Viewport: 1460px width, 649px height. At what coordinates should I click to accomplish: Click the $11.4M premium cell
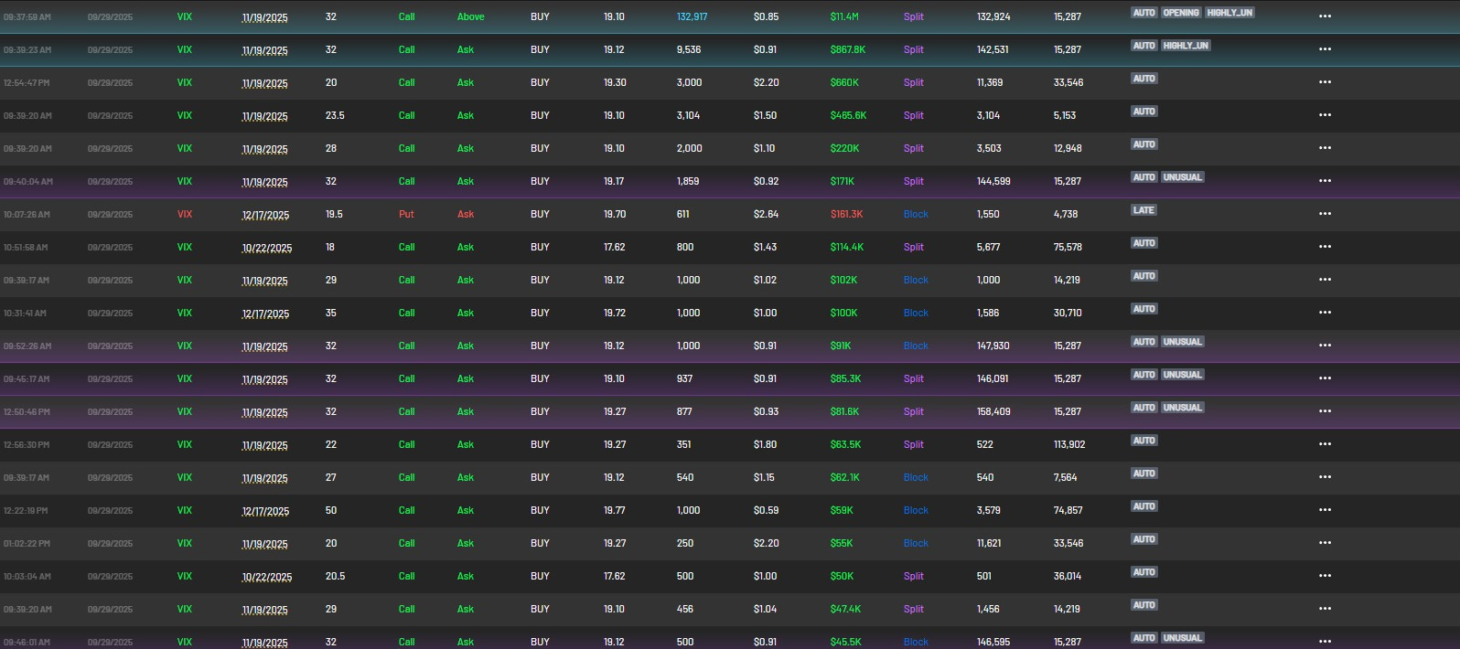(844, 16)
